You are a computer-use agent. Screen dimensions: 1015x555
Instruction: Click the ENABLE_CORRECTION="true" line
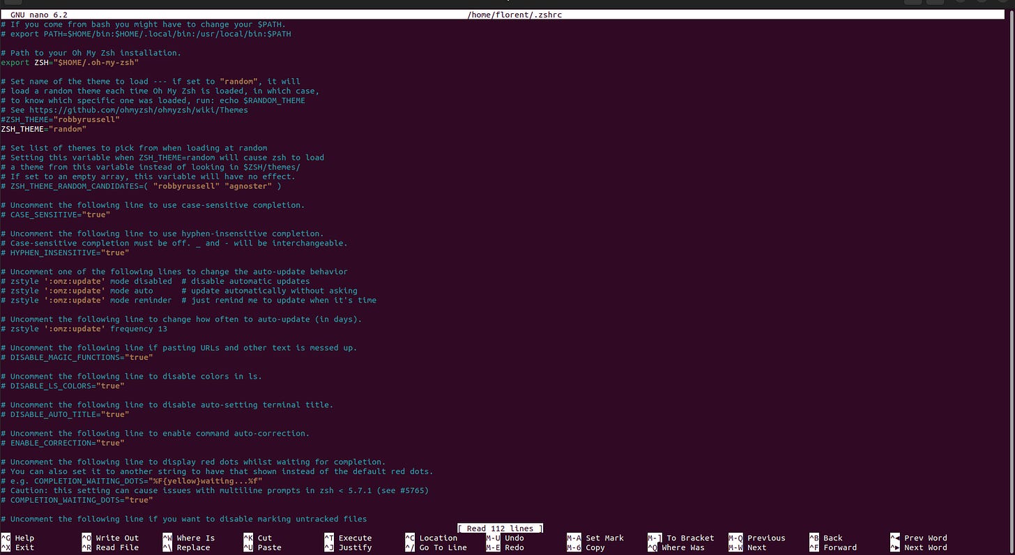pos(63,443)
